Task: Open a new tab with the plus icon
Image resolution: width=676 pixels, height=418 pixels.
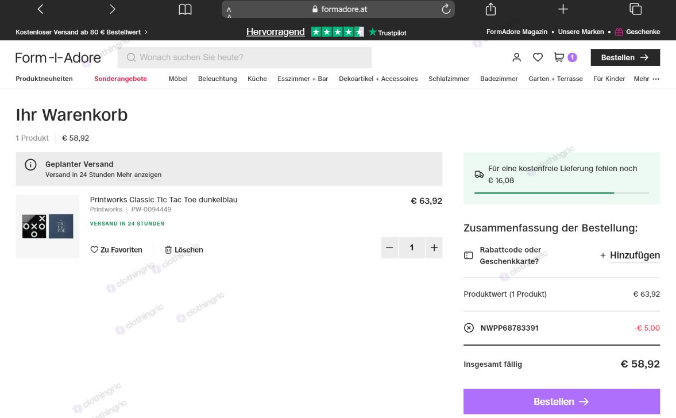Action: (563, 9)
